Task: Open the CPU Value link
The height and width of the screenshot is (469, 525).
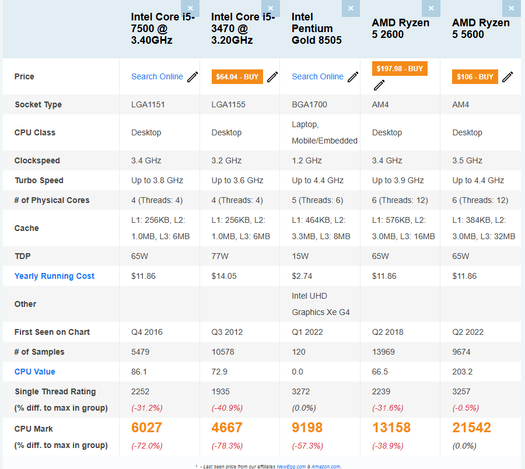Action: pos(35,372)
